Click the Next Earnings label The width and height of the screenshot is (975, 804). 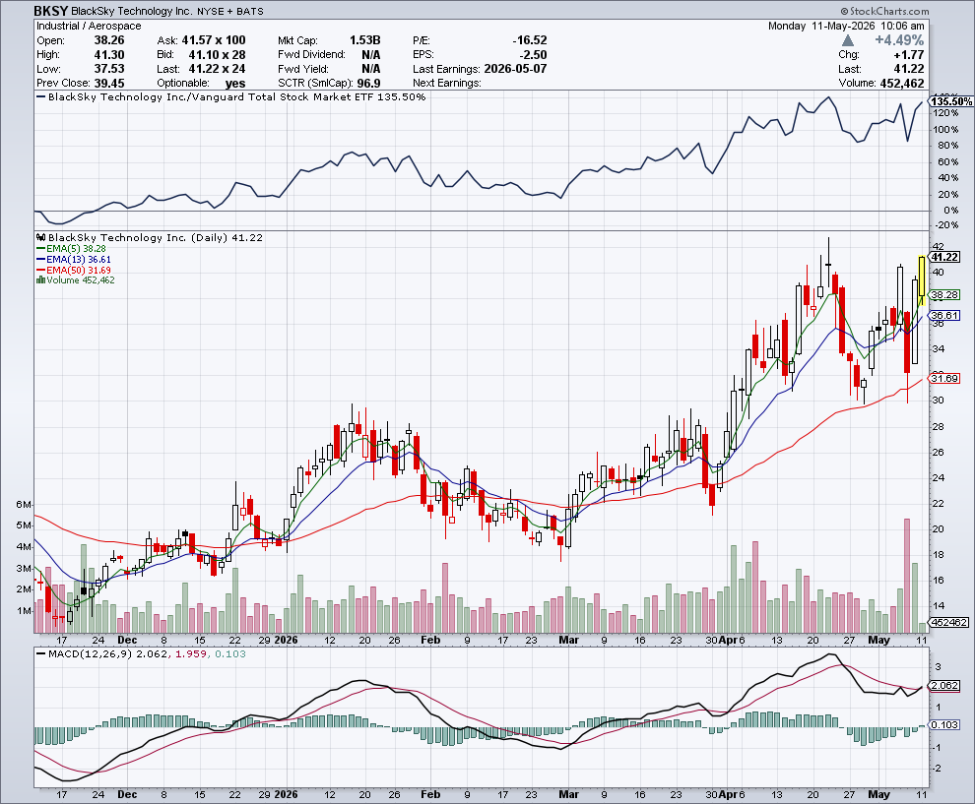[x=447, y=84]
